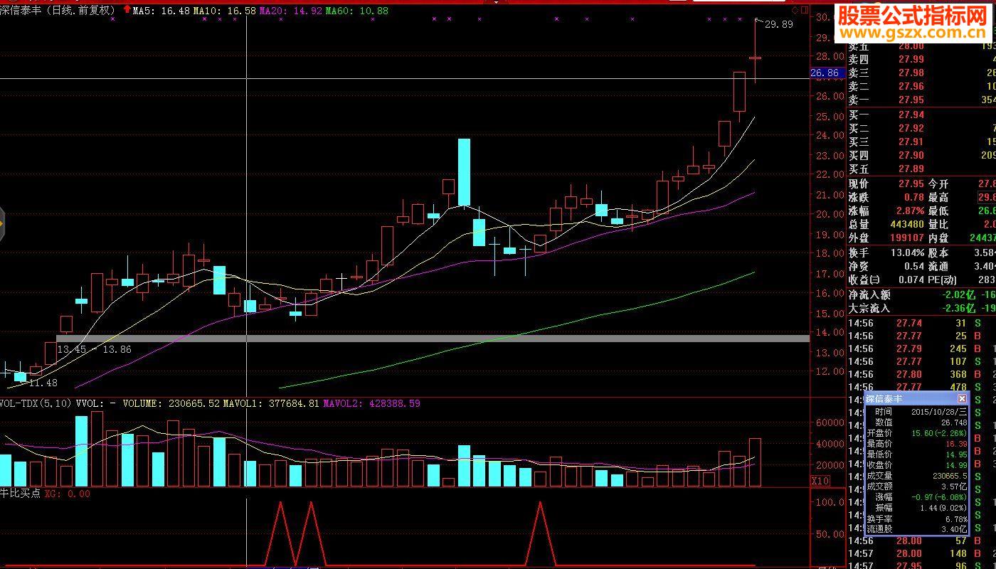
Task: Click the 卖一 27.95 order row
Action: point(921,100)
